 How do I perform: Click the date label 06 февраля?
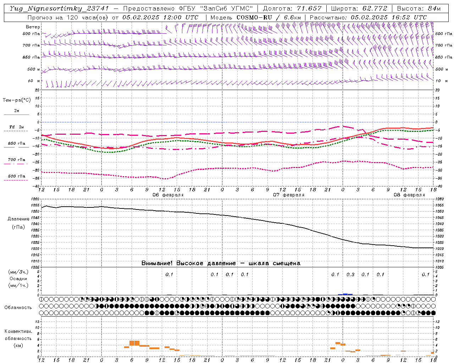pos(168,195)
